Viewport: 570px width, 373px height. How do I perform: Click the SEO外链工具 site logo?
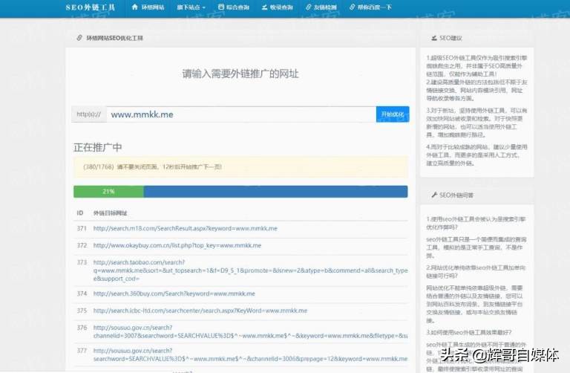click(90, 7)
